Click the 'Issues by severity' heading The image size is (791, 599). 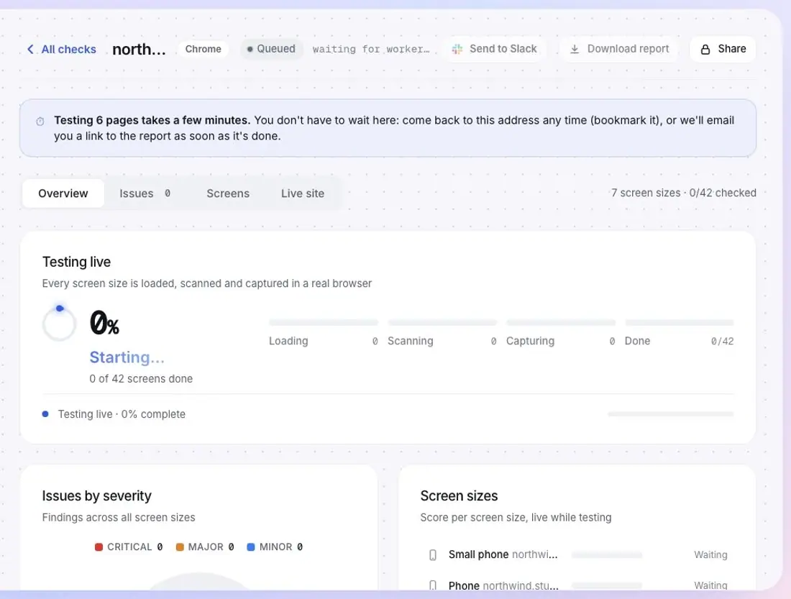(x=97, y=496)
